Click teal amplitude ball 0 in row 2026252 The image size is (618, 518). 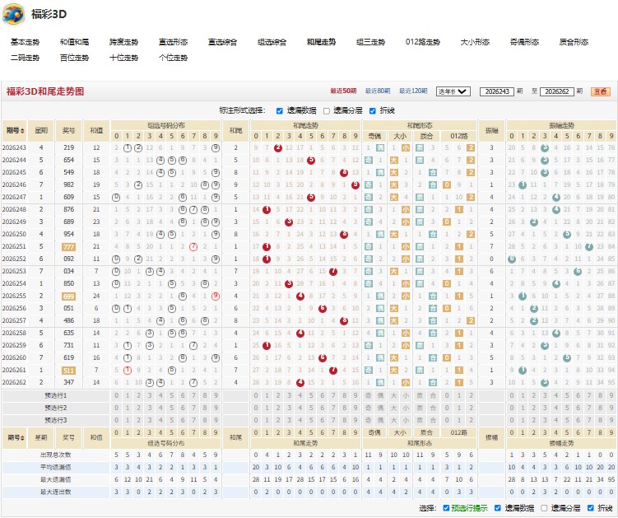[x=512, y=259]
